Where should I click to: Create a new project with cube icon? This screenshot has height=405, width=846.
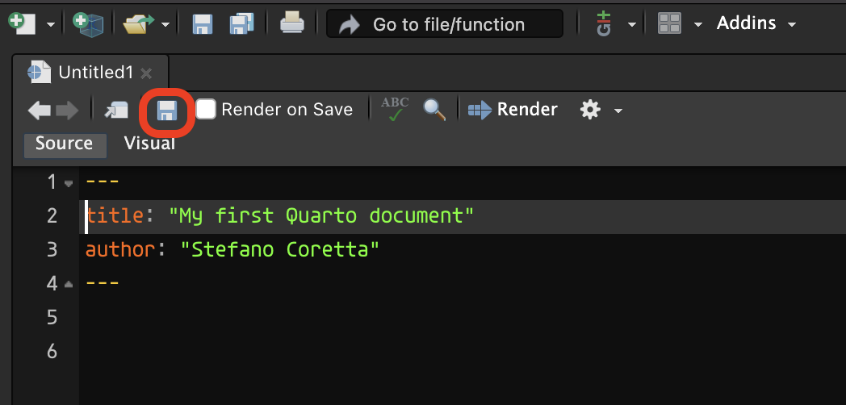87,24
